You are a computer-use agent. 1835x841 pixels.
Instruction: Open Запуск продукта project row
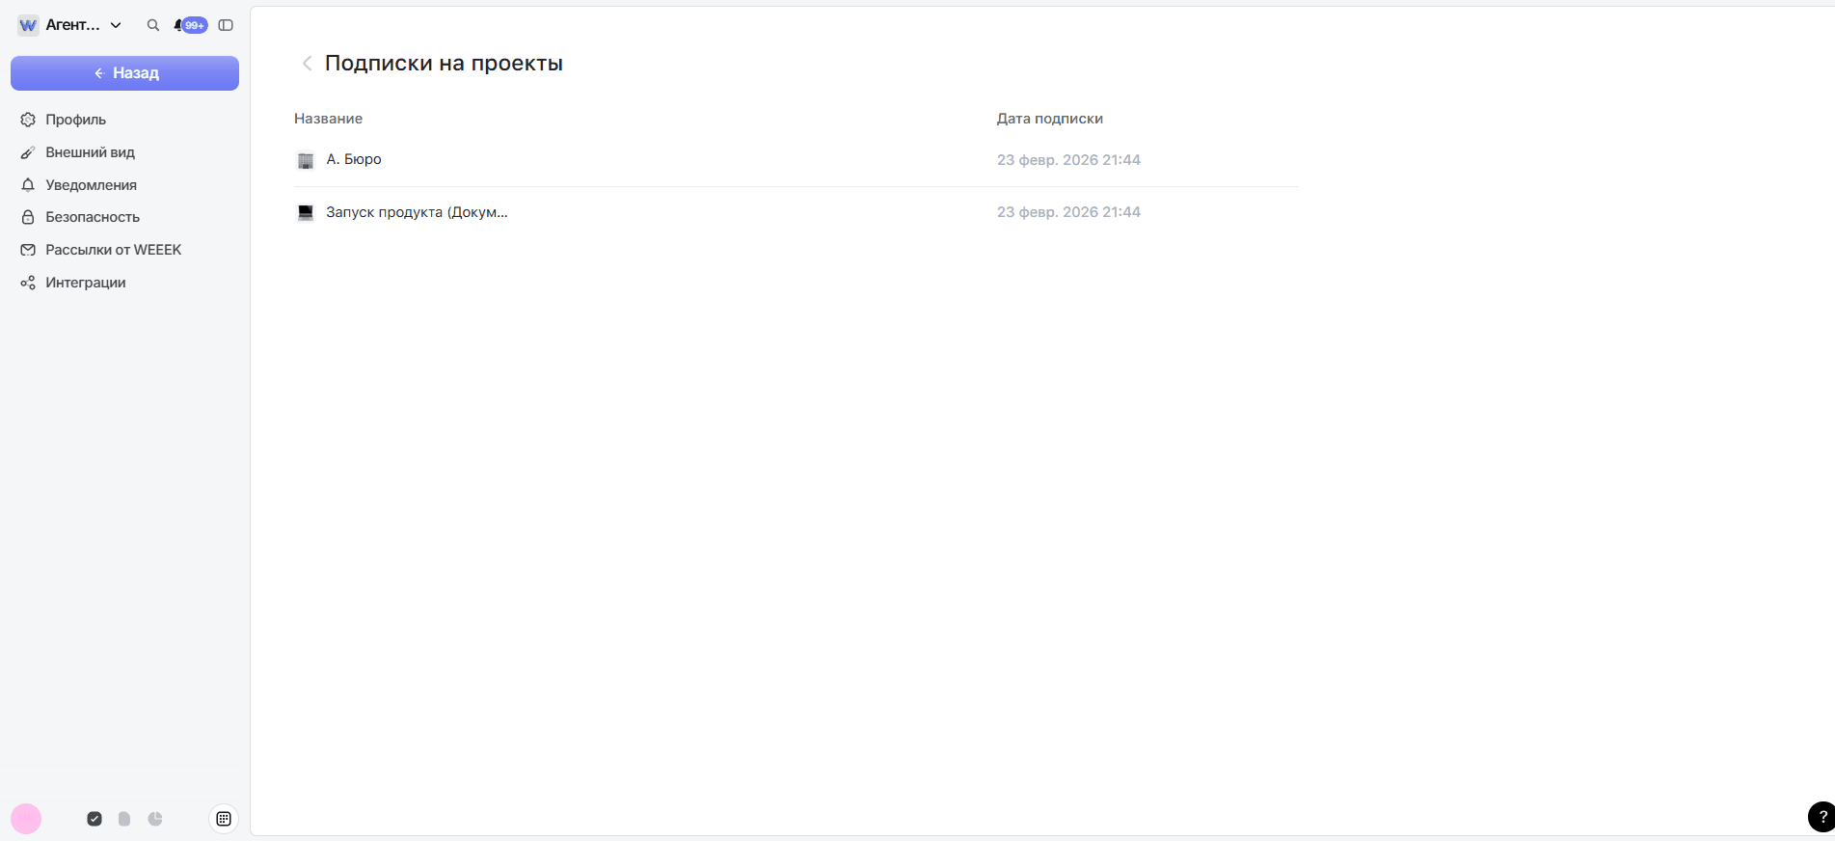point(416,212)
